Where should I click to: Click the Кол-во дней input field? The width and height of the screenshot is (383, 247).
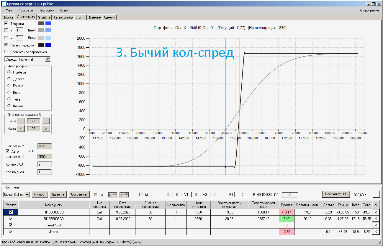(45, 172)
